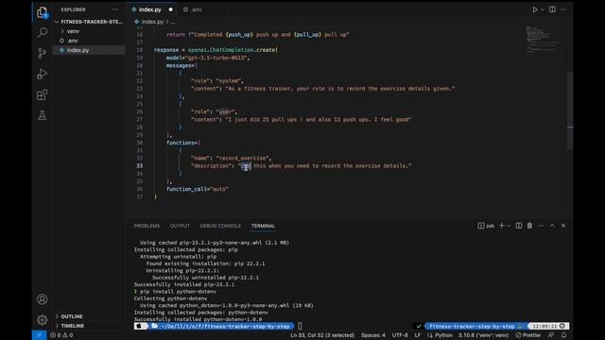Open remote window indicator in status bar

[x=39, y=335]
